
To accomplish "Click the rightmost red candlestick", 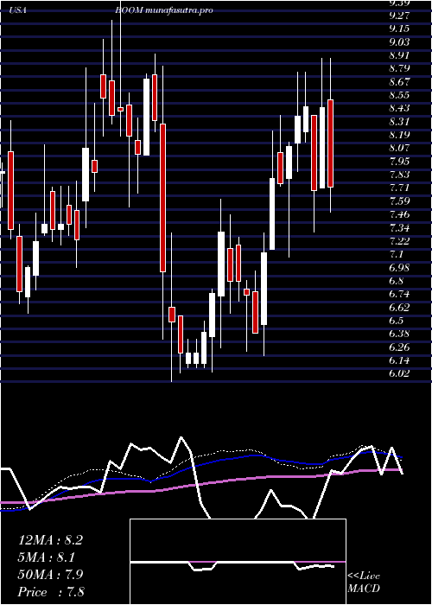I will tap(330, 143).
